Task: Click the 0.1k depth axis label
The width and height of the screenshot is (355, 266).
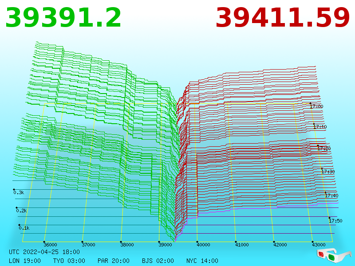Action: pos(24,228)
